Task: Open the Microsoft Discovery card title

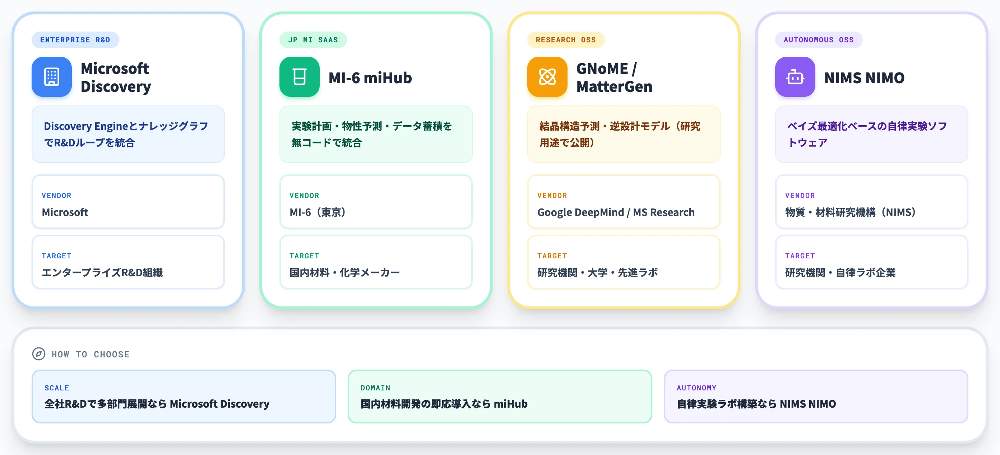Action: coord(116,77)
